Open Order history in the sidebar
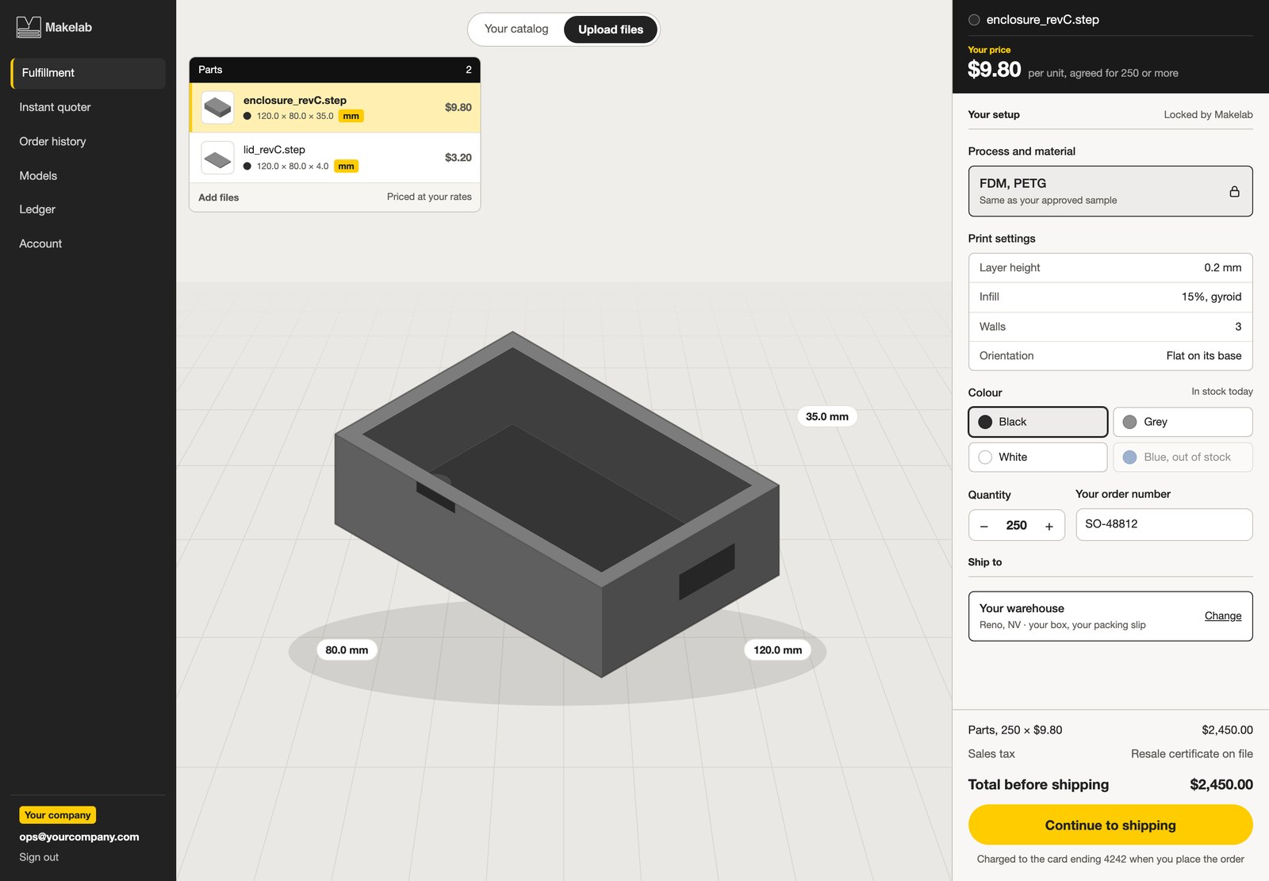The width and height of the screenshot is (1269, 881). 52,141
